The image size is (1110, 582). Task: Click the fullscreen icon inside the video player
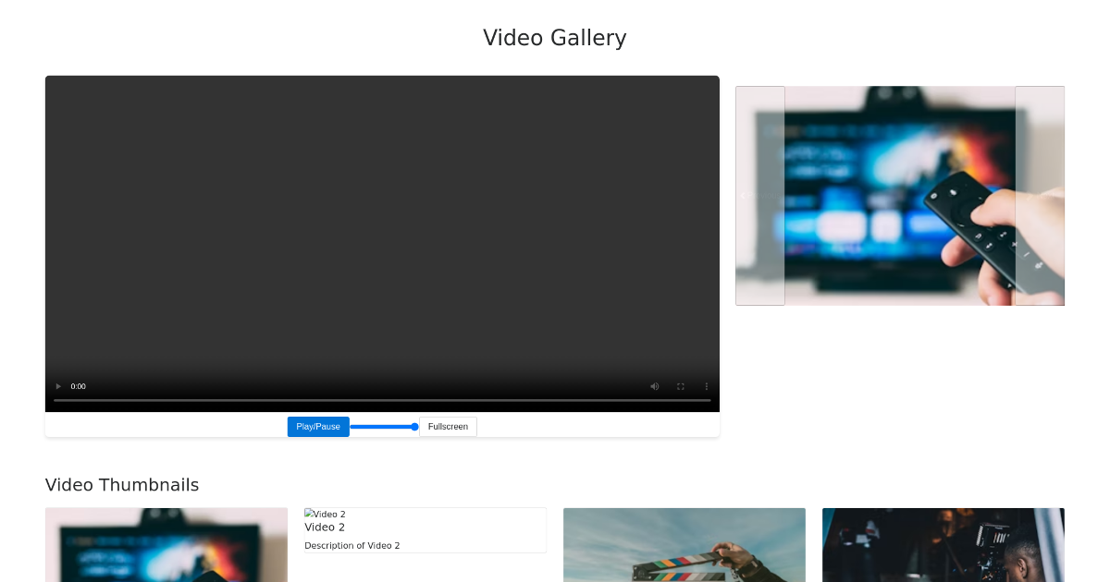coord(680,386)
